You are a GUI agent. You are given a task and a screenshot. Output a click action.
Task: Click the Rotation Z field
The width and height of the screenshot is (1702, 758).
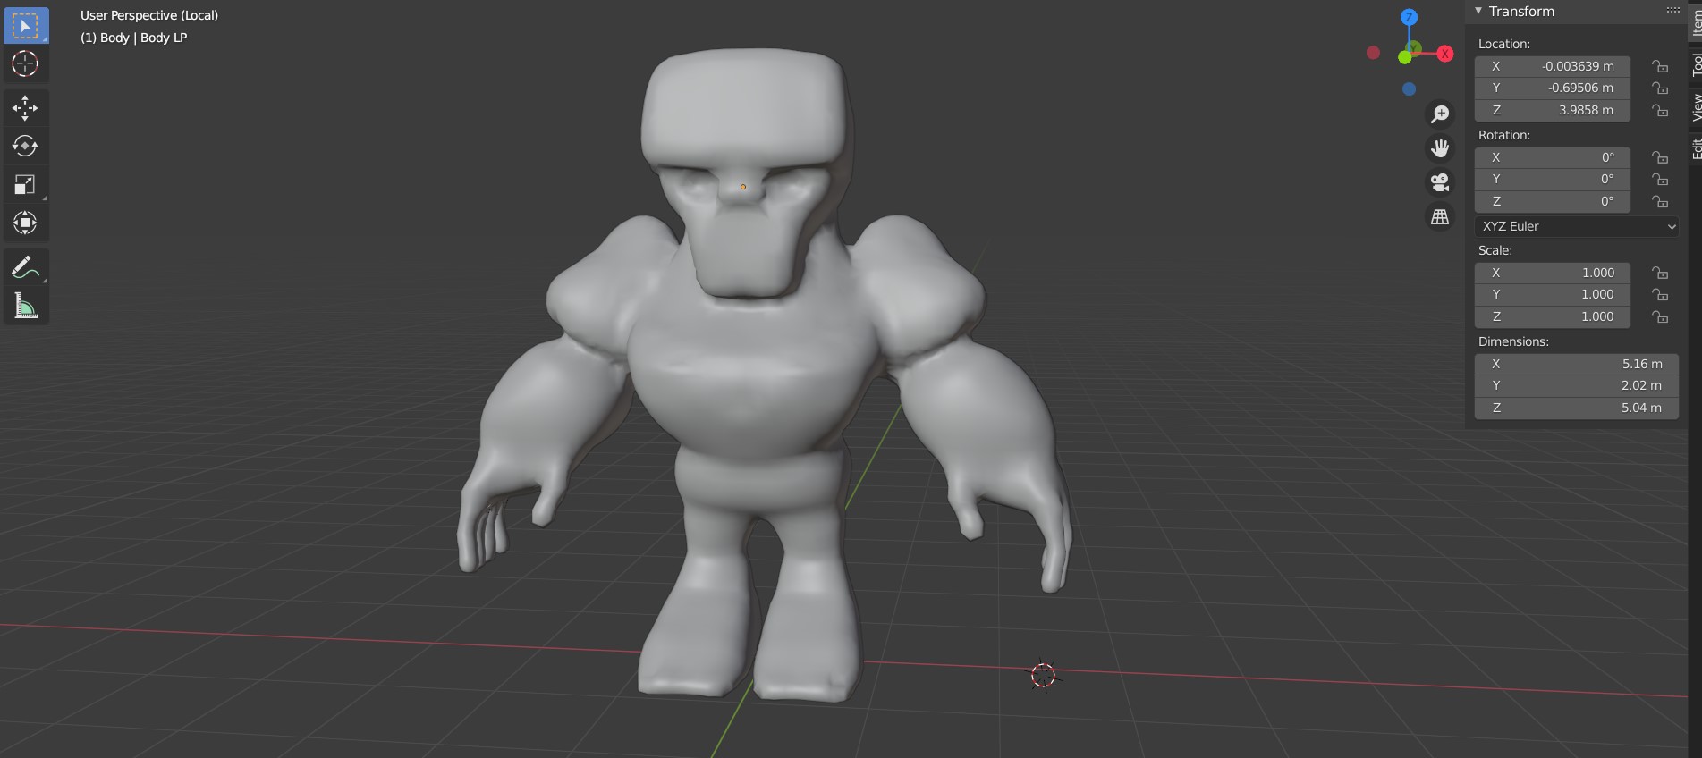(x=1553, y=201)
